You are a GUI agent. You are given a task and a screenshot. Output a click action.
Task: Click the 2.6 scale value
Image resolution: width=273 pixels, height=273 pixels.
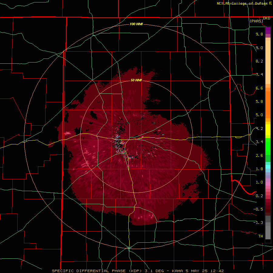[259, 156]
